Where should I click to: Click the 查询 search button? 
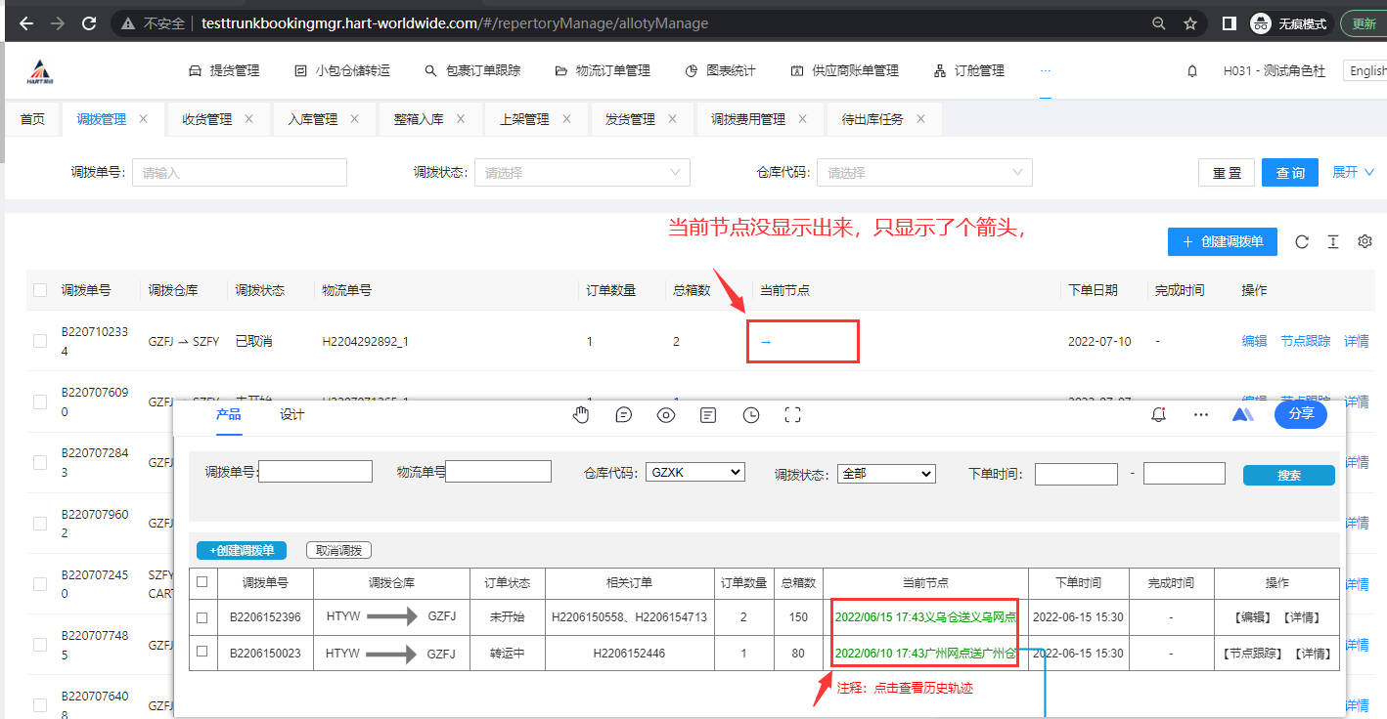click(x=1289, y=173)
